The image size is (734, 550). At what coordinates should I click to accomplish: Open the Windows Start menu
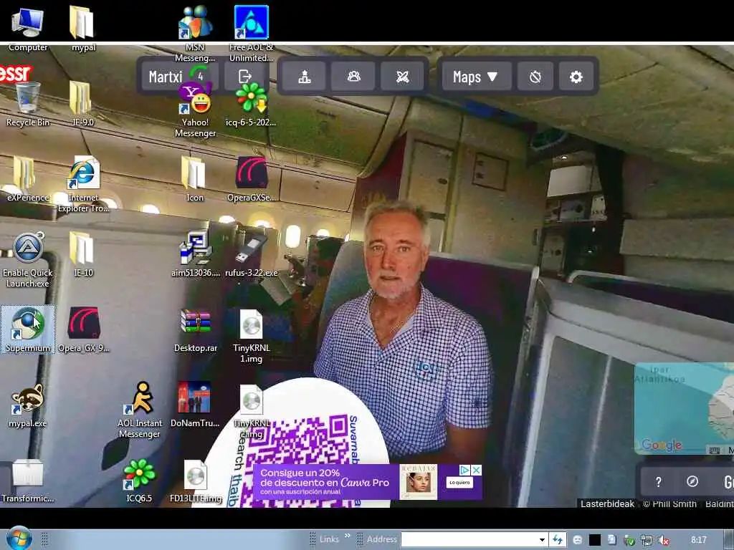point(19,539)
